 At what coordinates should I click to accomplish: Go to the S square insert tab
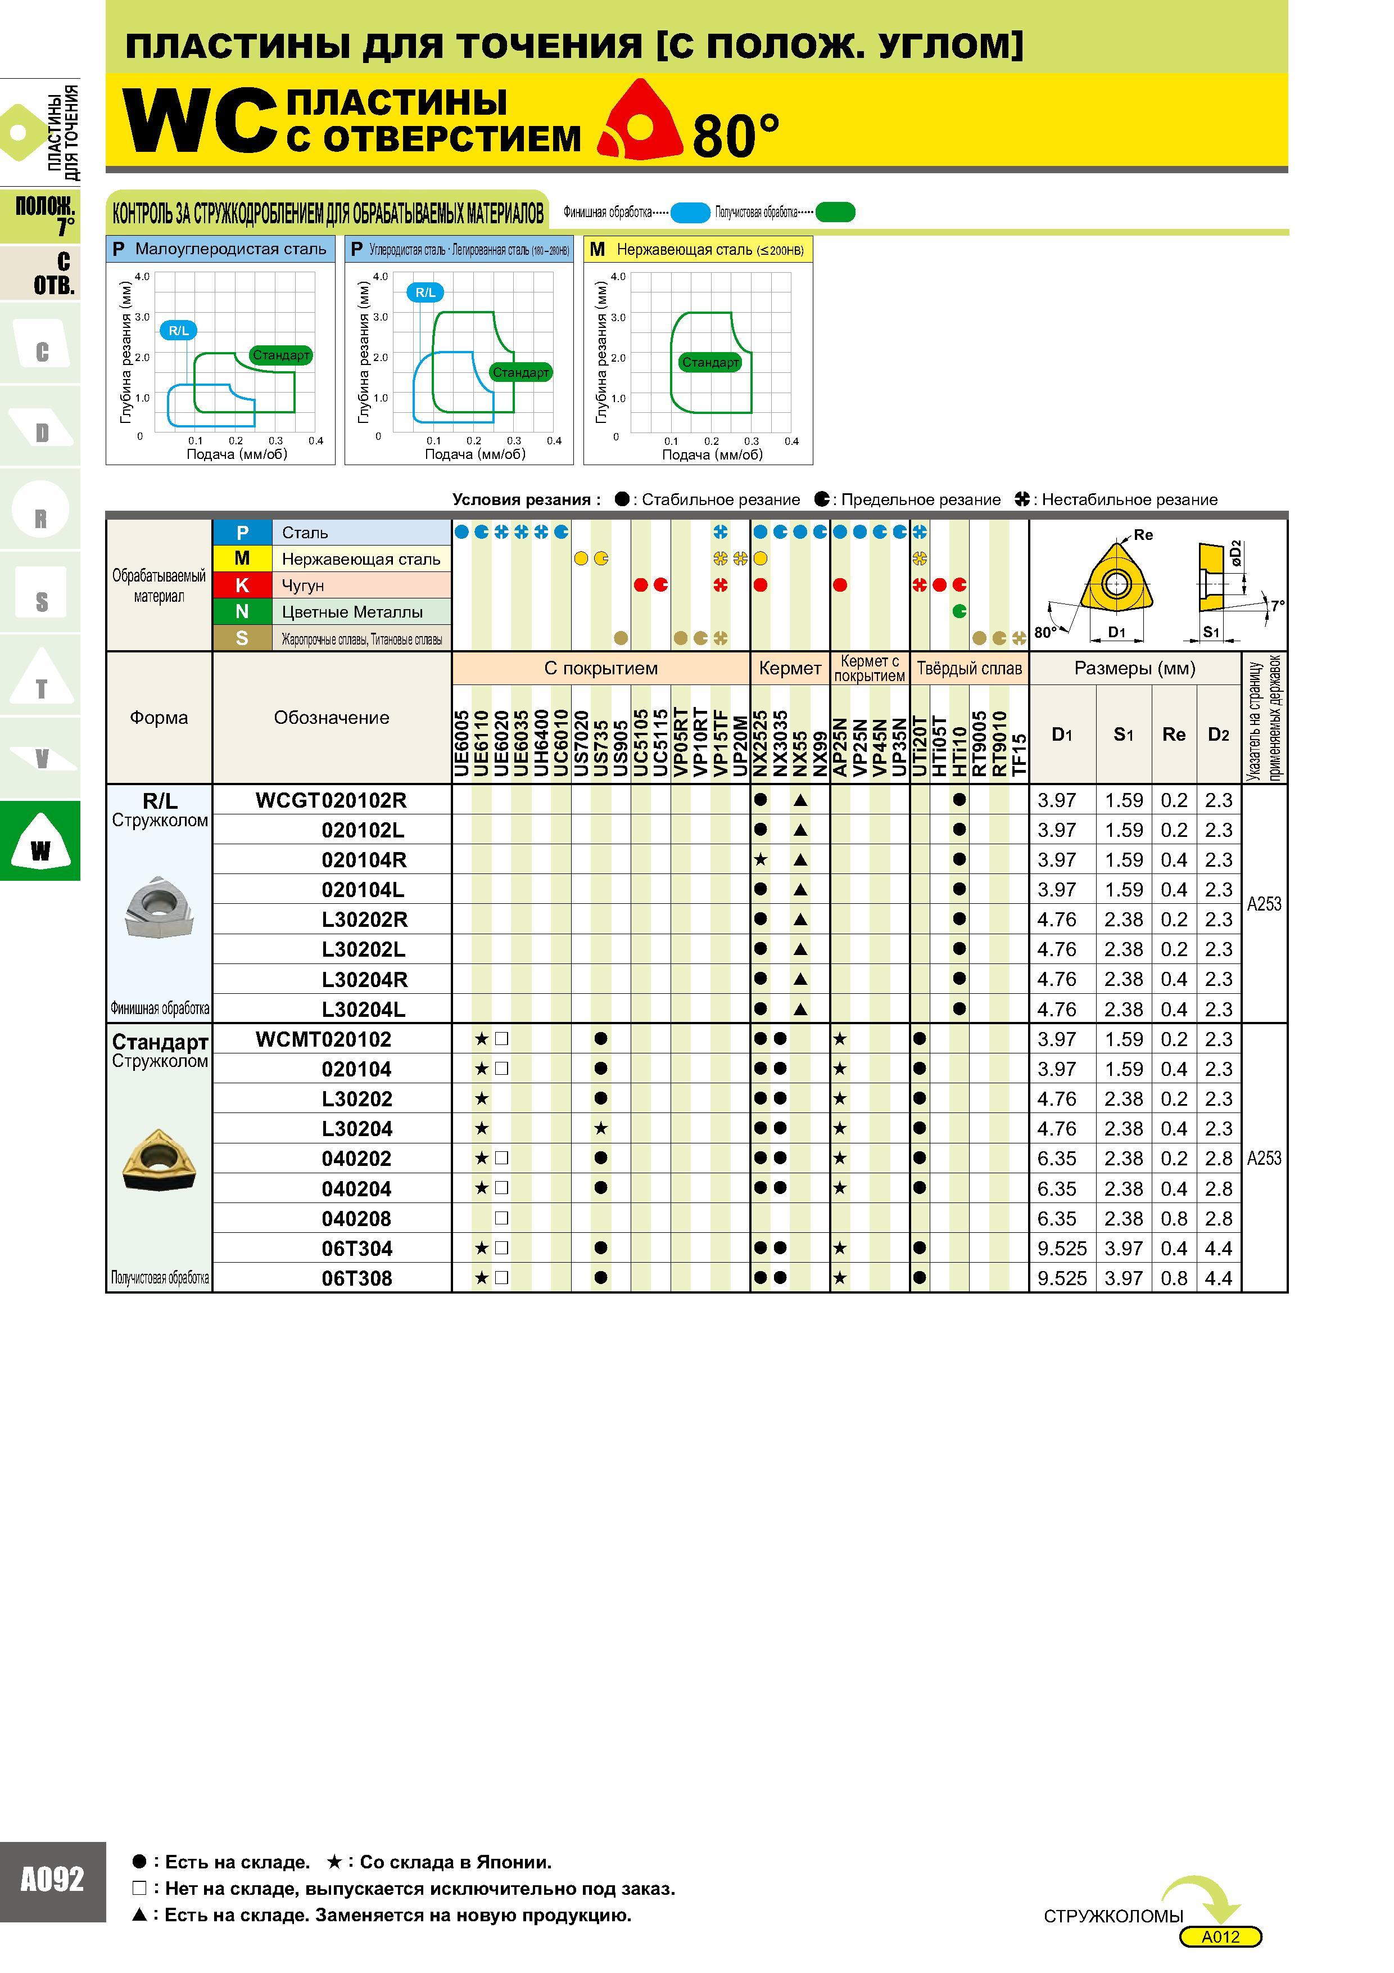pyautogui.click(x=40, y=593)
